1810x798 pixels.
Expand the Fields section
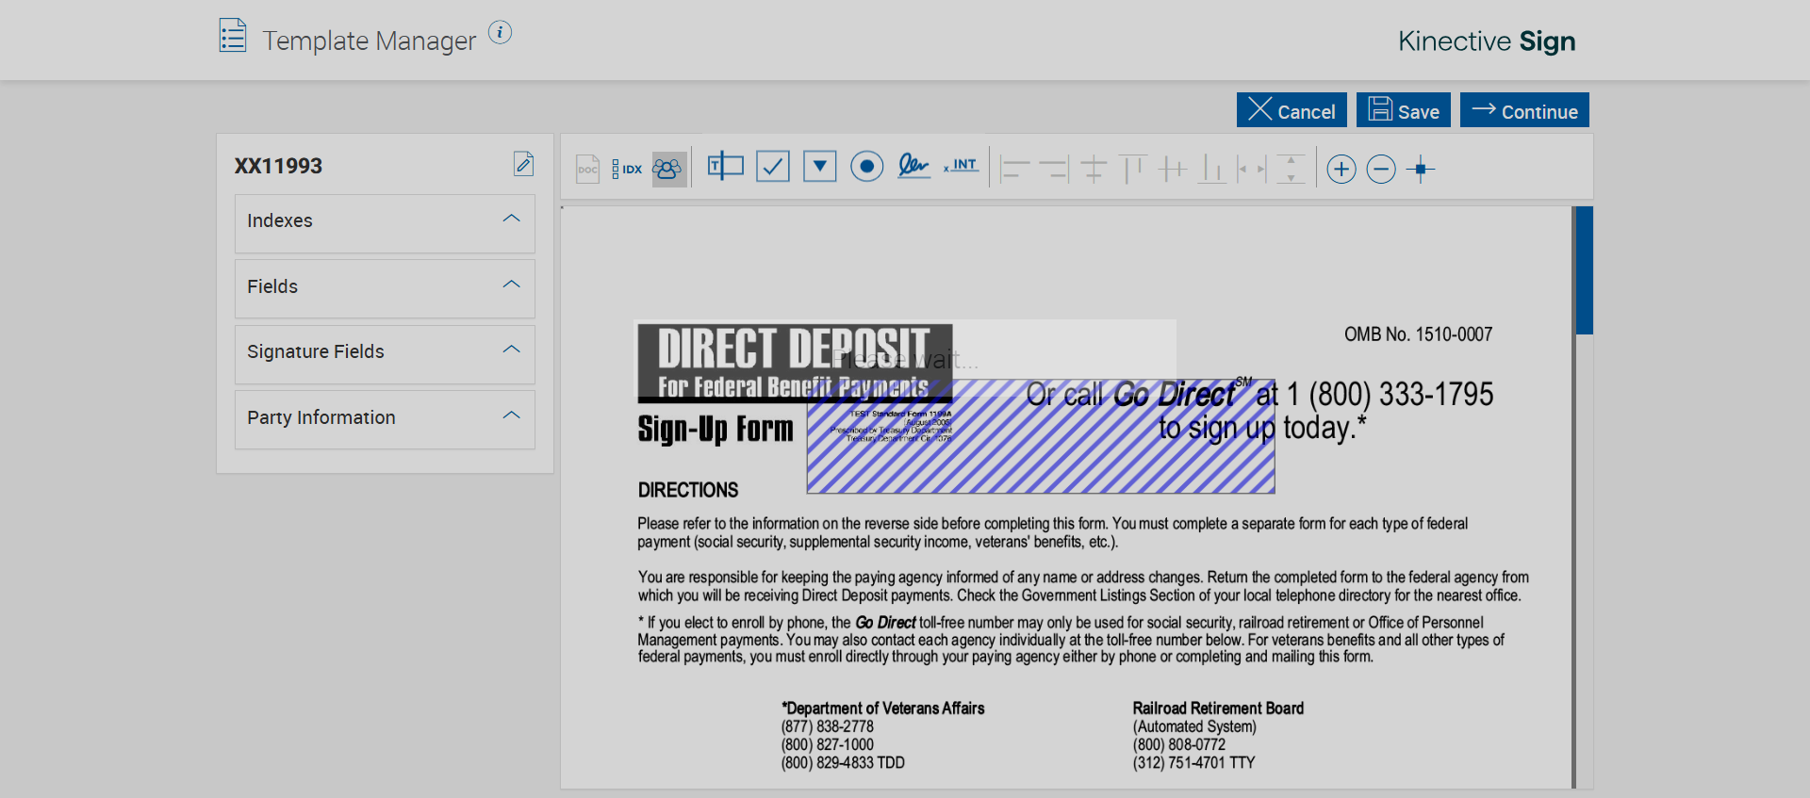(385, 288)
